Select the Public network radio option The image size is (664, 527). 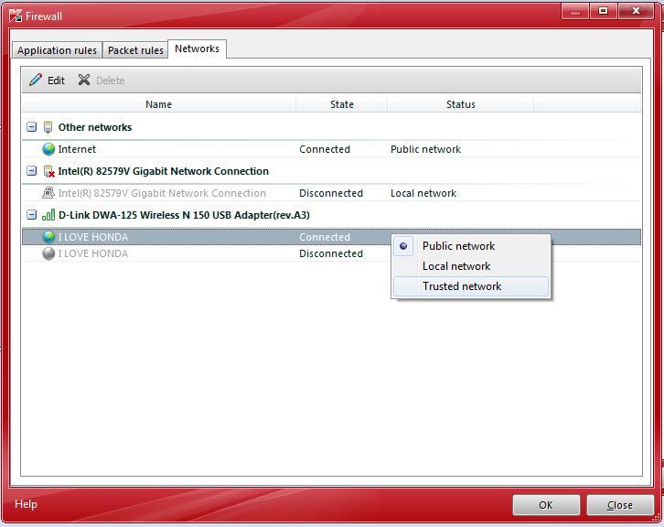[403, 246]
